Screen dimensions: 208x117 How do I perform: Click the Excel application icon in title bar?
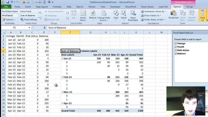point(3,2)
